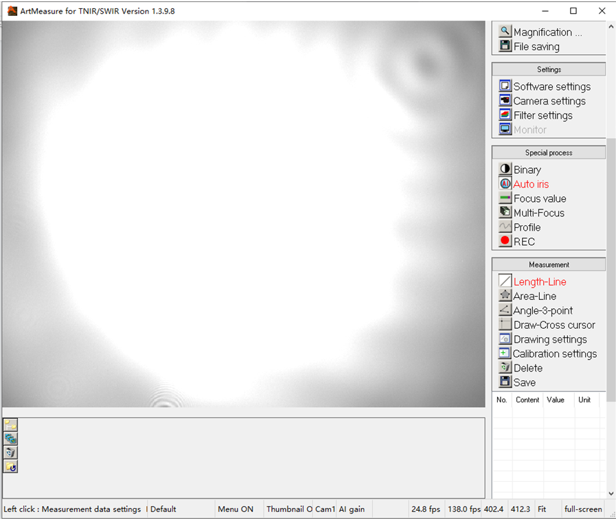Click Menu ON in the status bar
The height and width of the screenshot is (519, 616).
click(236, 509)
